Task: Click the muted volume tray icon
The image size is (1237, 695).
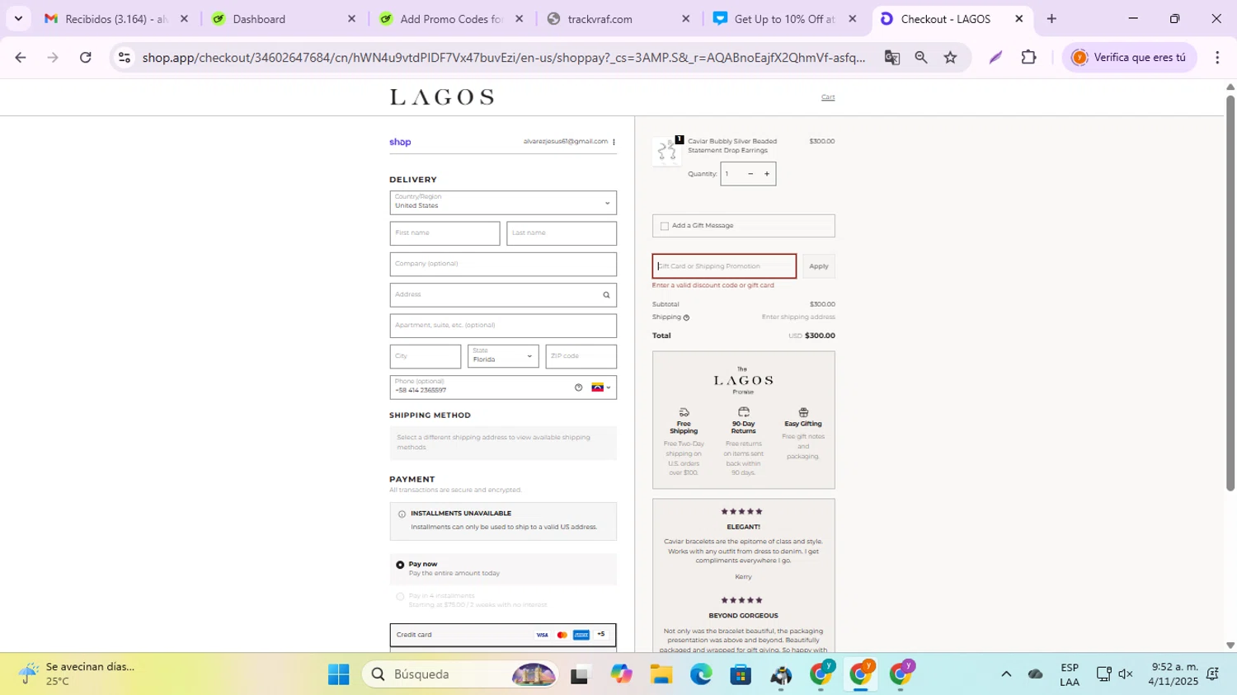Action: tap(1126, 674)
